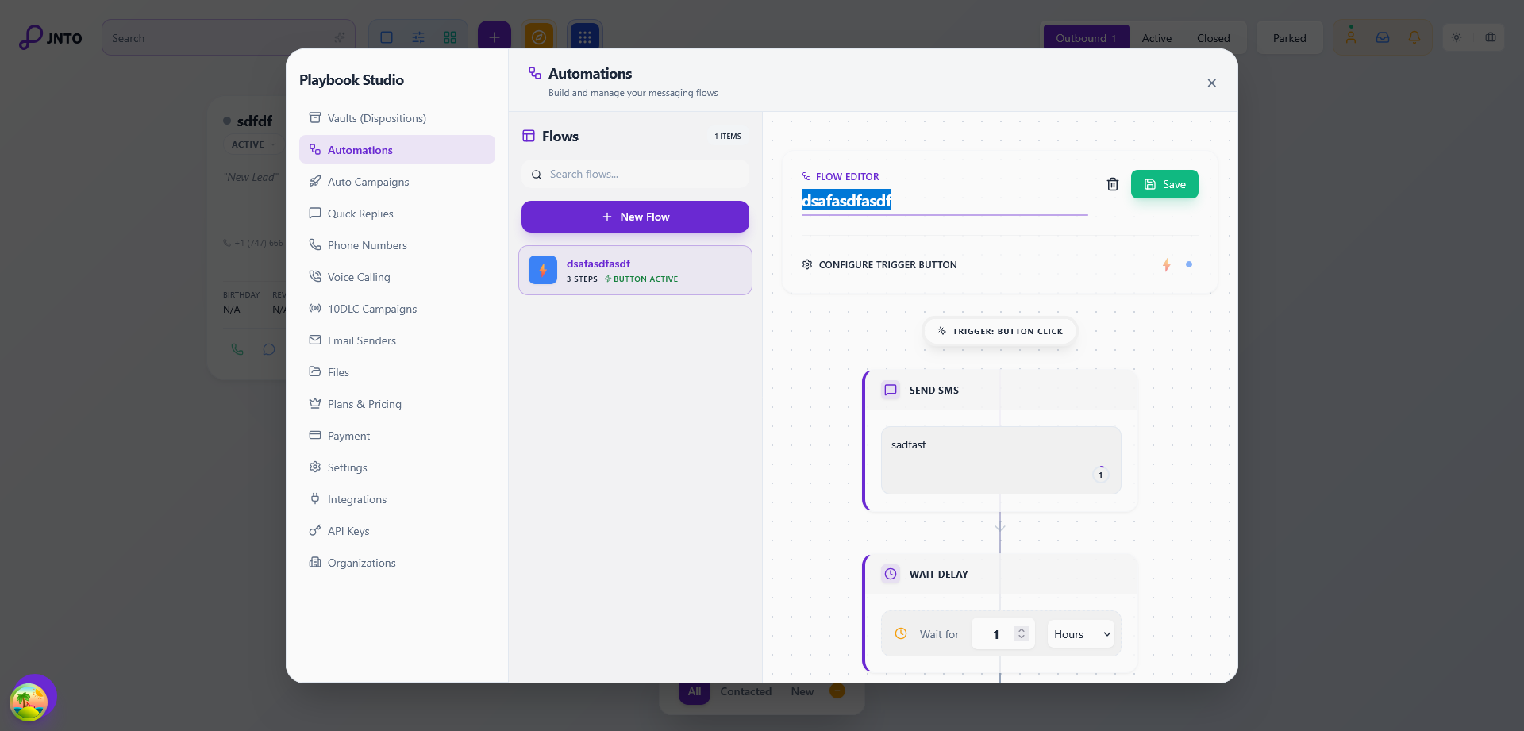Click the Files folder icon
1524x731 pixels.
(x=315, y=371)
